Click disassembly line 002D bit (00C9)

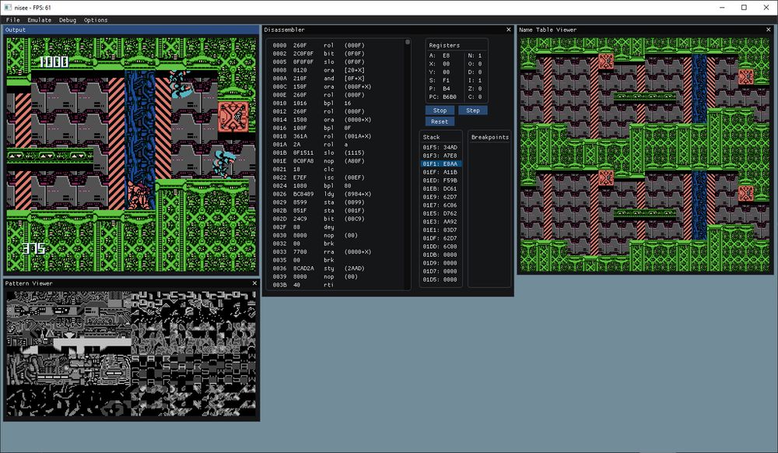pos(318,219)
